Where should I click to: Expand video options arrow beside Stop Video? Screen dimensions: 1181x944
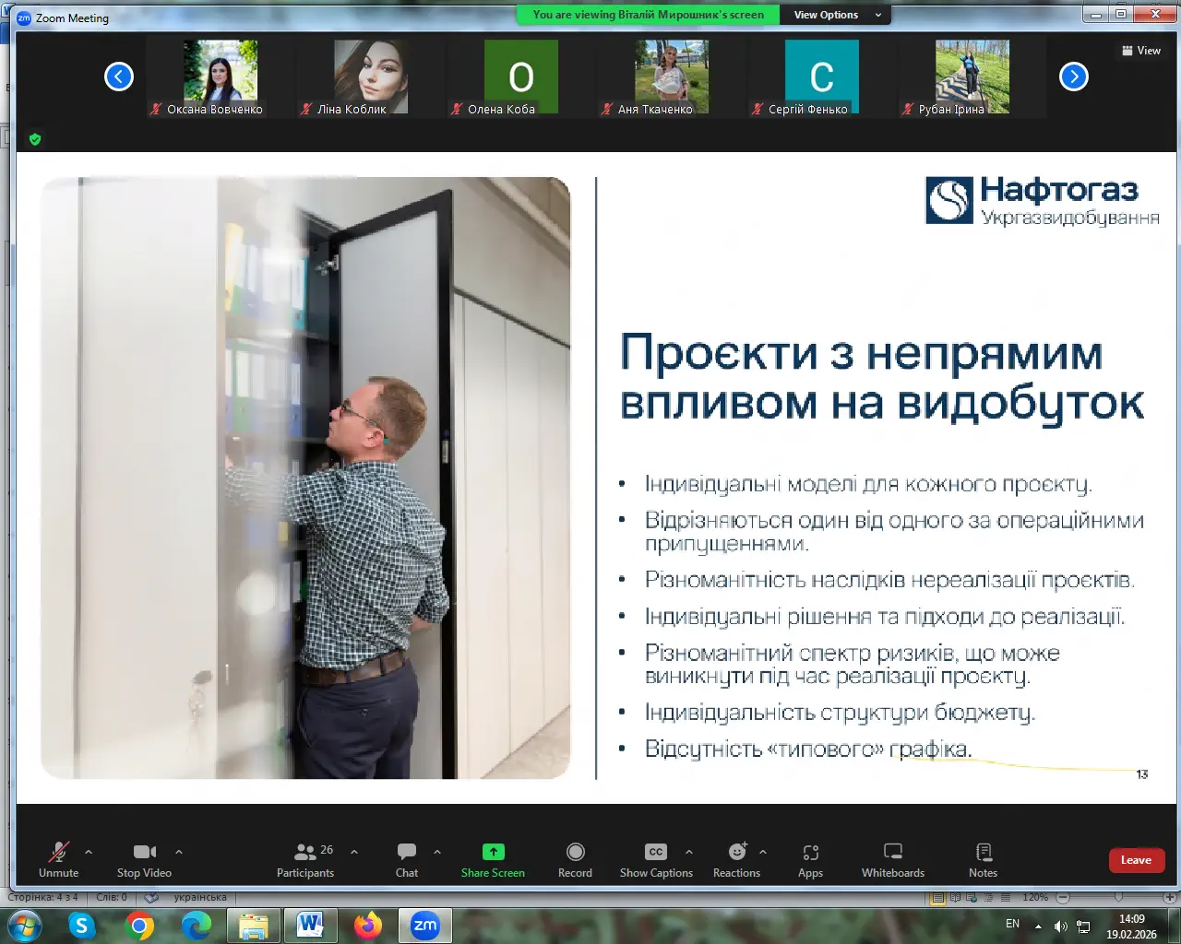coord(179,852)
